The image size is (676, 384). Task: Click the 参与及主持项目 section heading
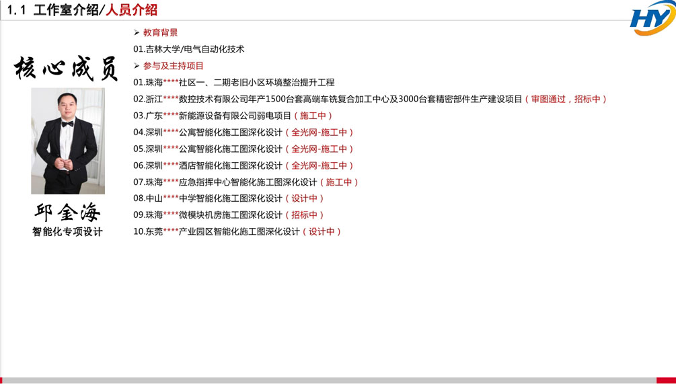coord(174,66)
